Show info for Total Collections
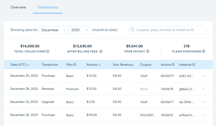Screen dimensions: 216x126 (x=48, y=51)
